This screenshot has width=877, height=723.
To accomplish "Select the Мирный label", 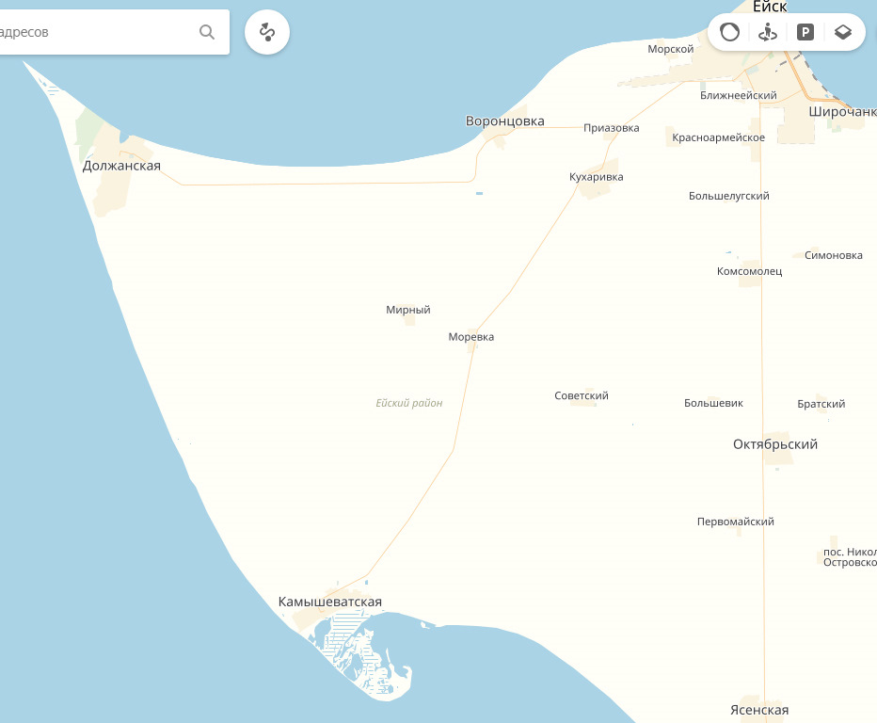I will click(x=408, y=310).
